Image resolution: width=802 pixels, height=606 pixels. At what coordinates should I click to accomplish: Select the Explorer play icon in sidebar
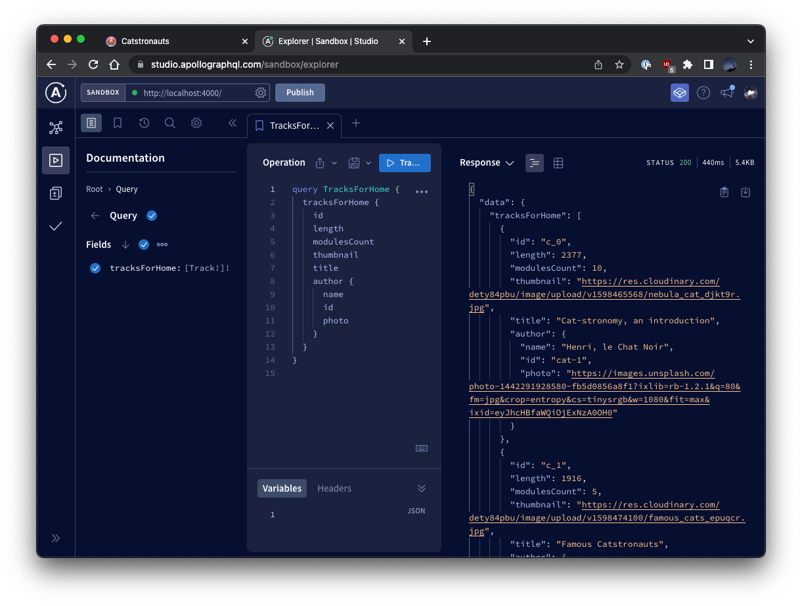[56, 160]
